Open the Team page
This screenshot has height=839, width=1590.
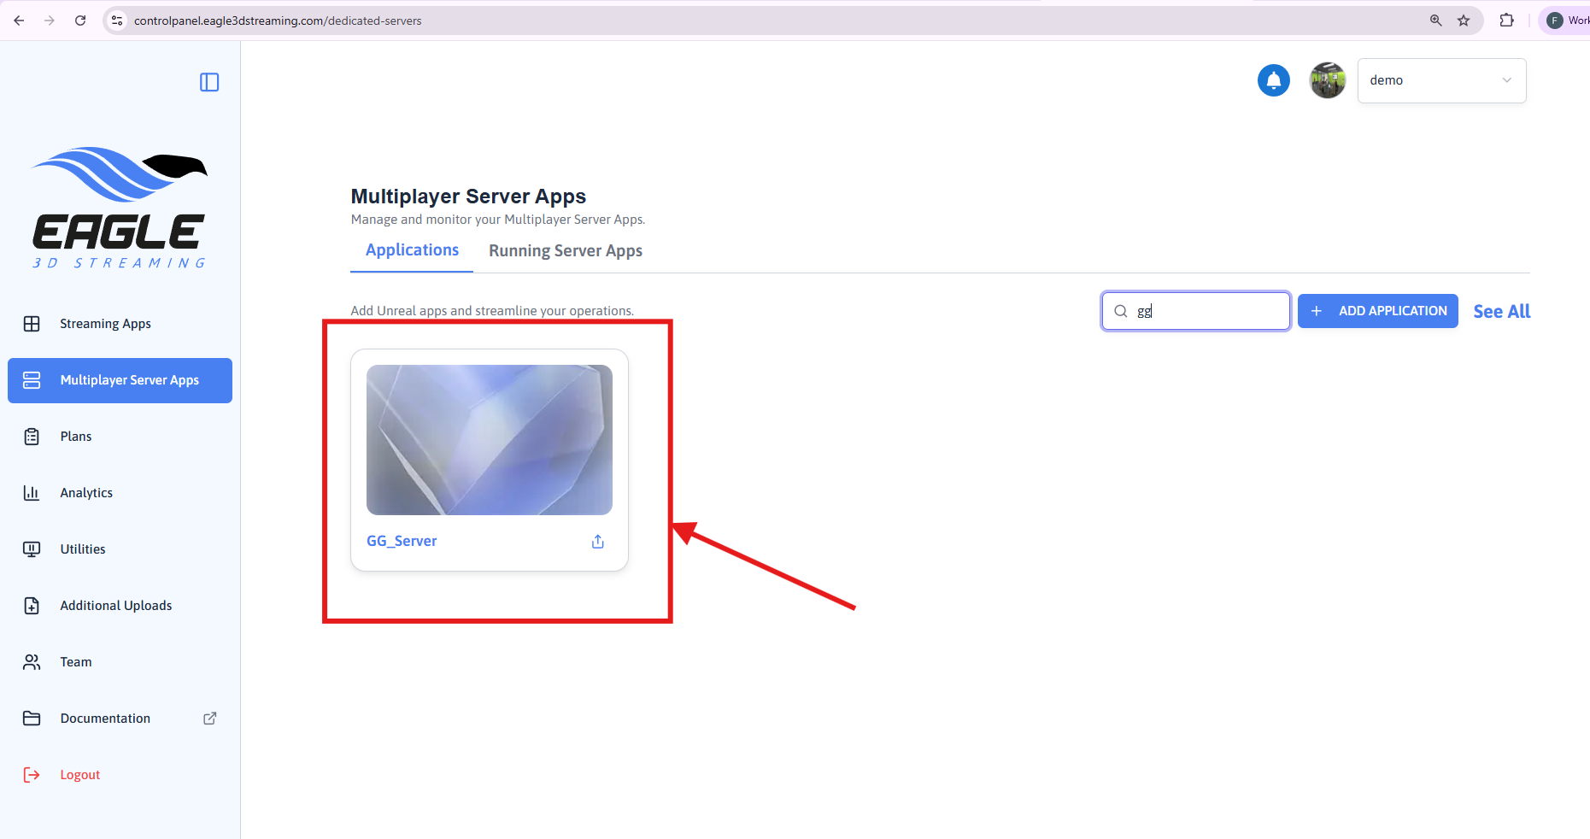(76, 662)
